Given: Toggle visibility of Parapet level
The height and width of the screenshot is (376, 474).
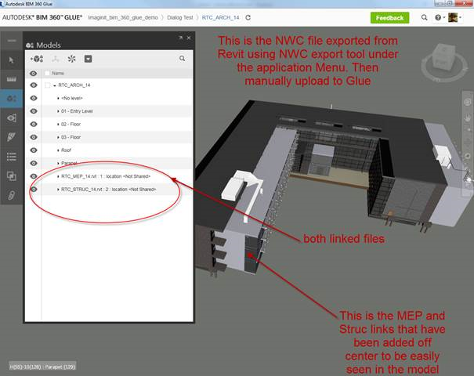Looking at the screenshot, I should click(x=33, y=163).
